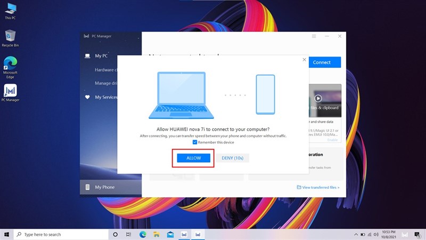The height and width of the screenshot is (240, 426).
Task: Click the blue Connect button
Action: (x=322, y=62)
